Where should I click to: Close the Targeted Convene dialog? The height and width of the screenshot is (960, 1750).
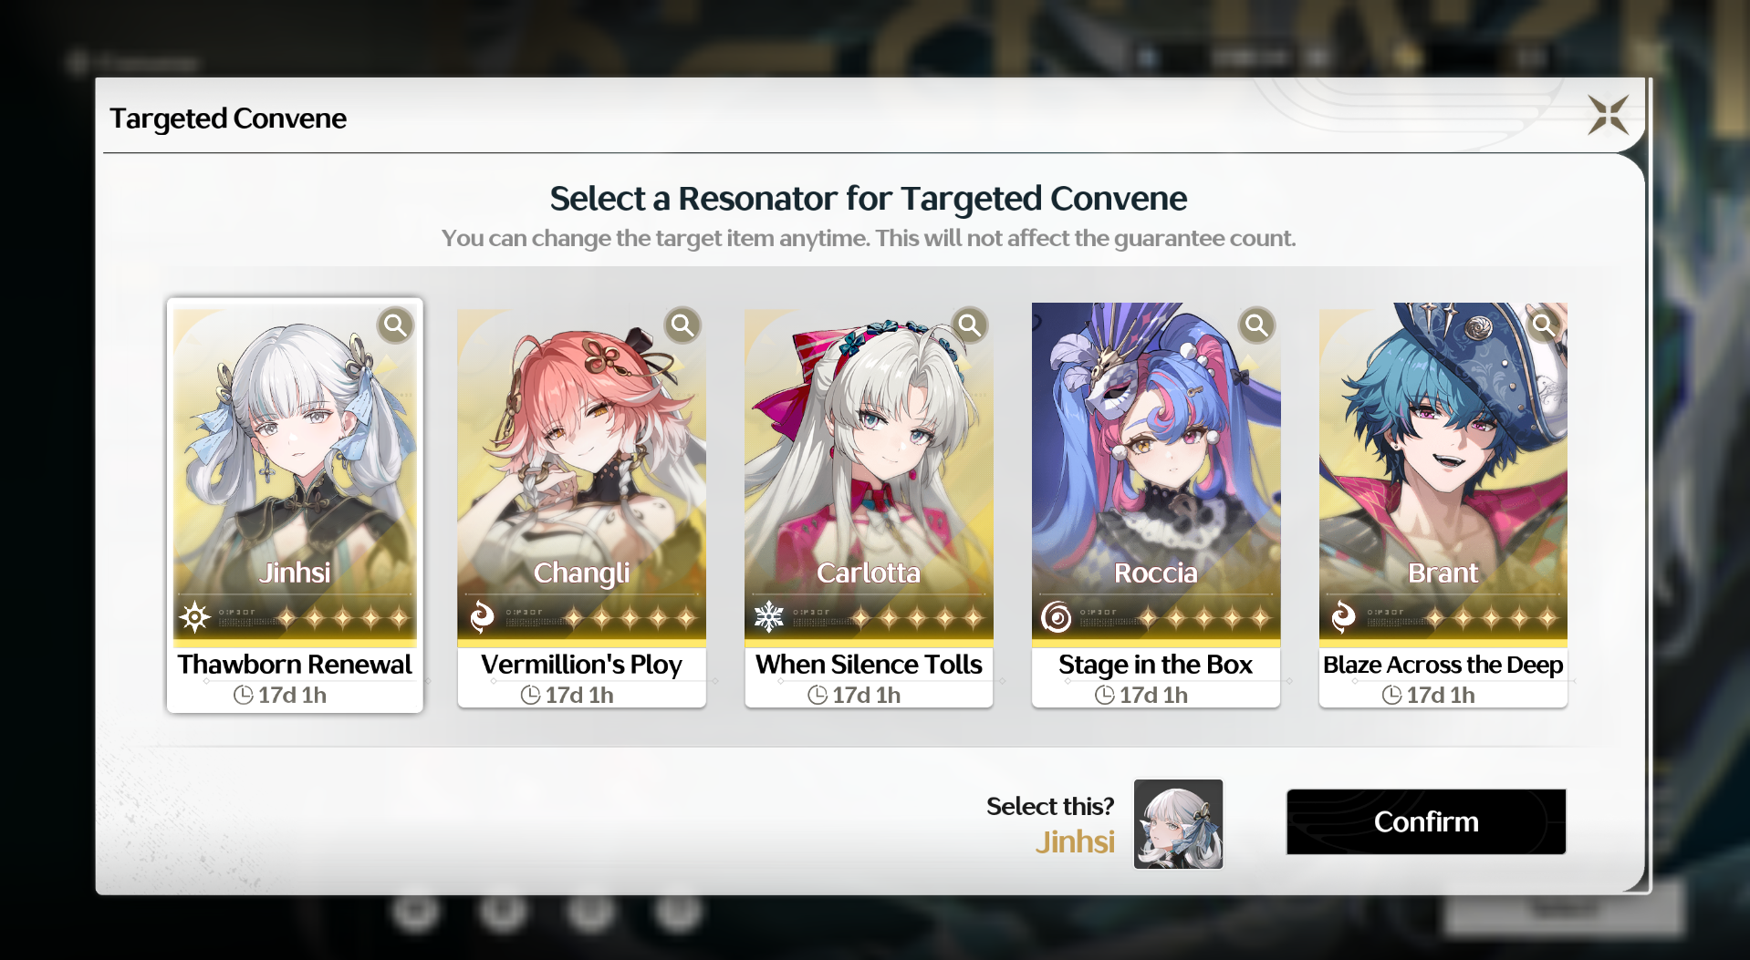coord(1608,115)
